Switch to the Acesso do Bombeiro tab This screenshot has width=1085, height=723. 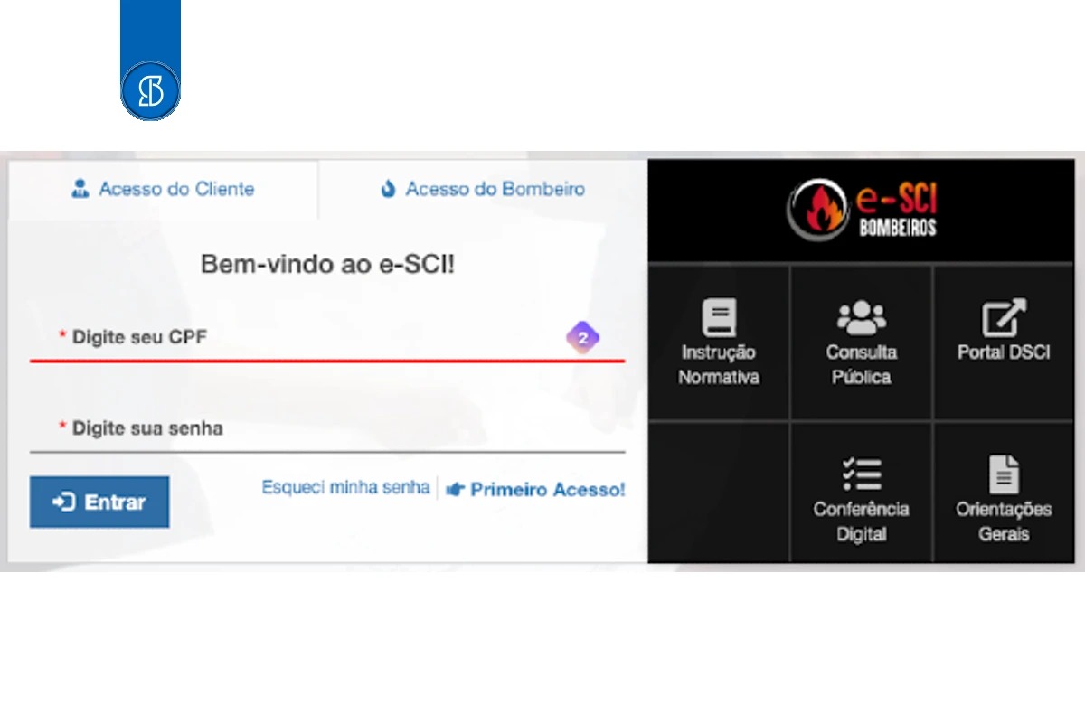click(483, 190)
